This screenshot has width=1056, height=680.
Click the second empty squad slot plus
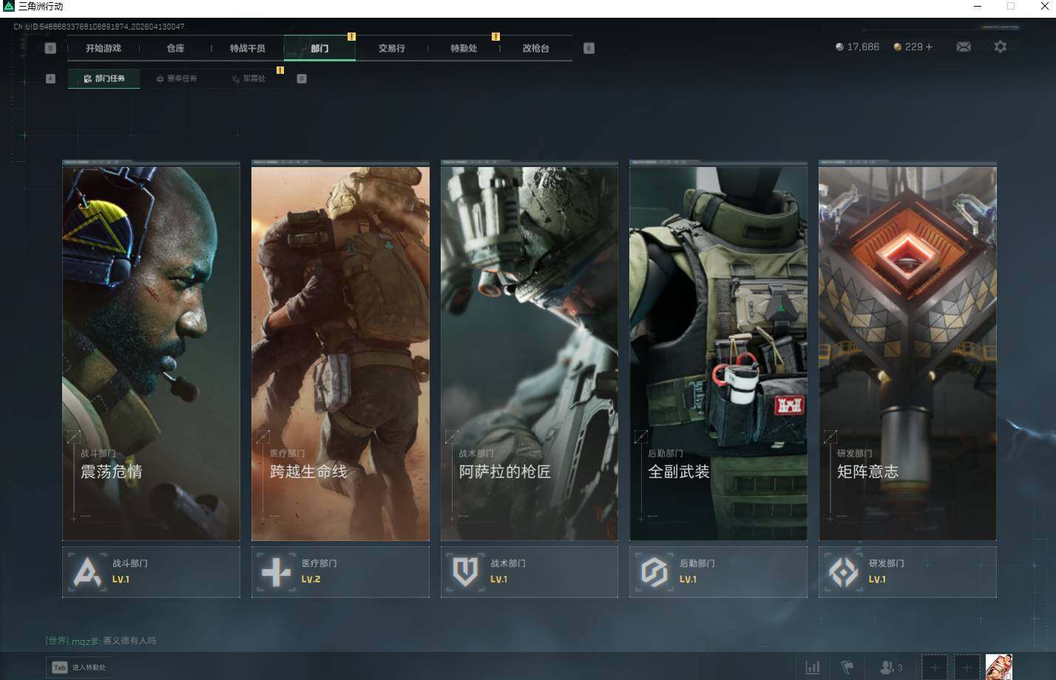(x=967, y=667)
